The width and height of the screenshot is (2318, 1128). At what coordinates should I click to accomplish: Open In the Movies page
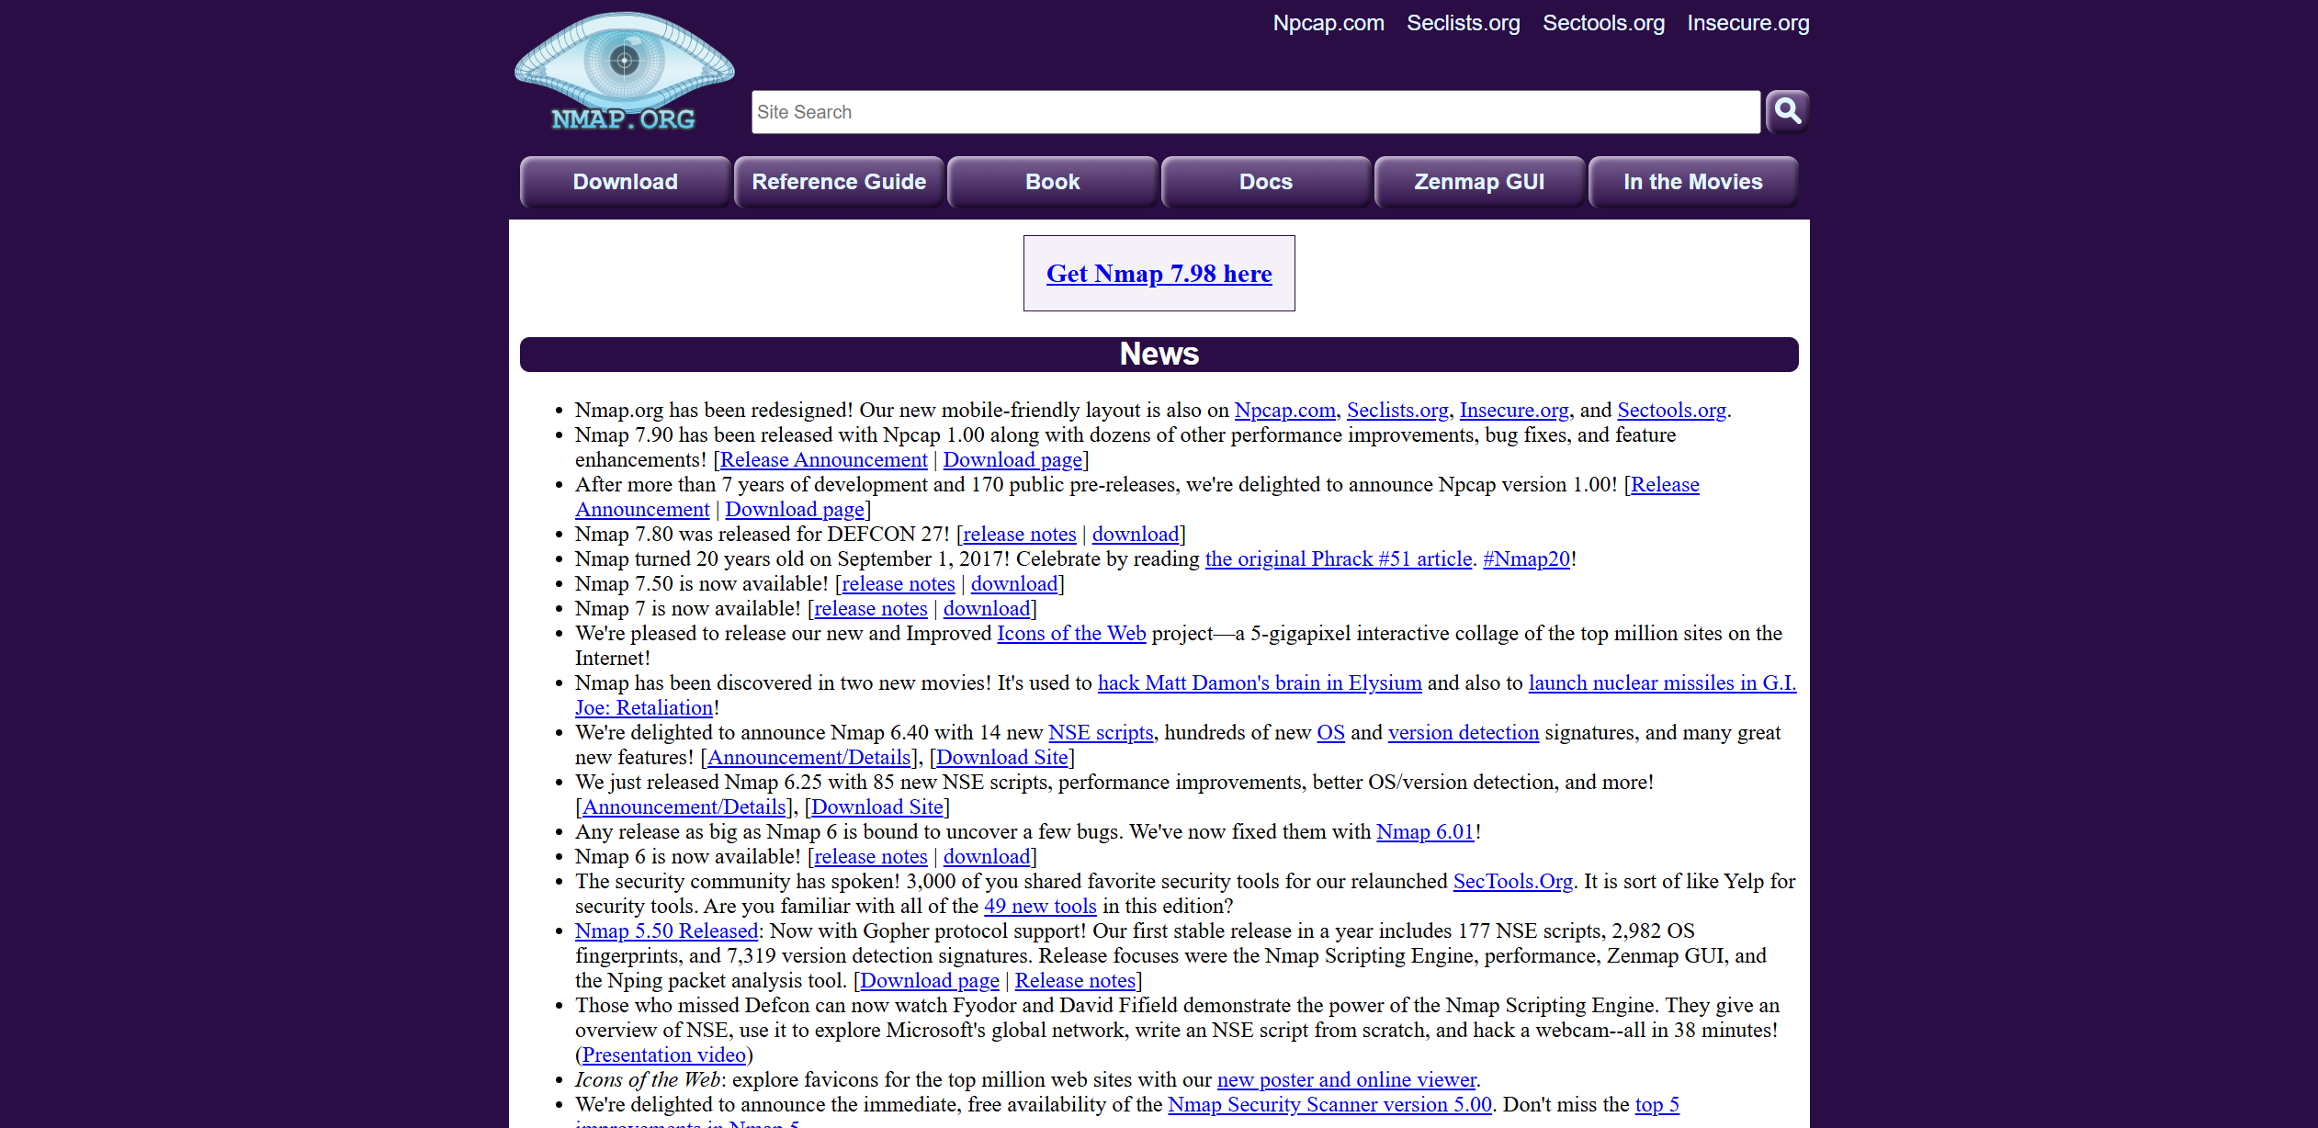click(x=1692, y=182)
